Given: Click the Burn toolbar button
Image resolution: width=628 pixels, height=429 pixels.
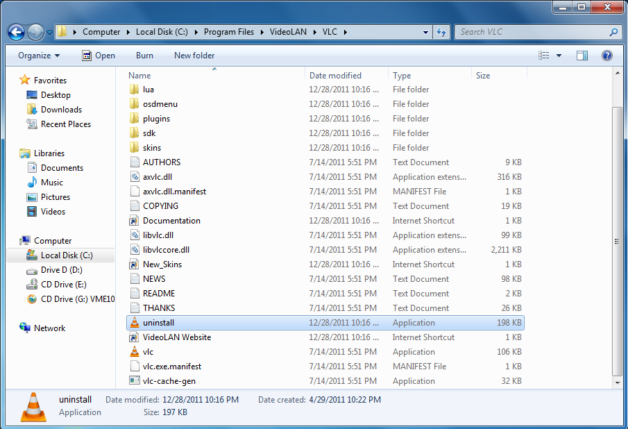Looking at the screenshot, I should [144, 56].
